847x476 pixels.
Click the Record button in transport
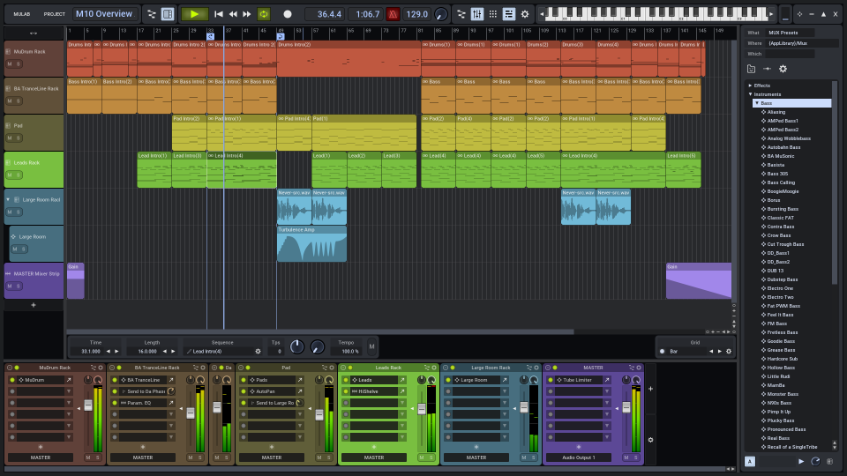pos(287,14)
